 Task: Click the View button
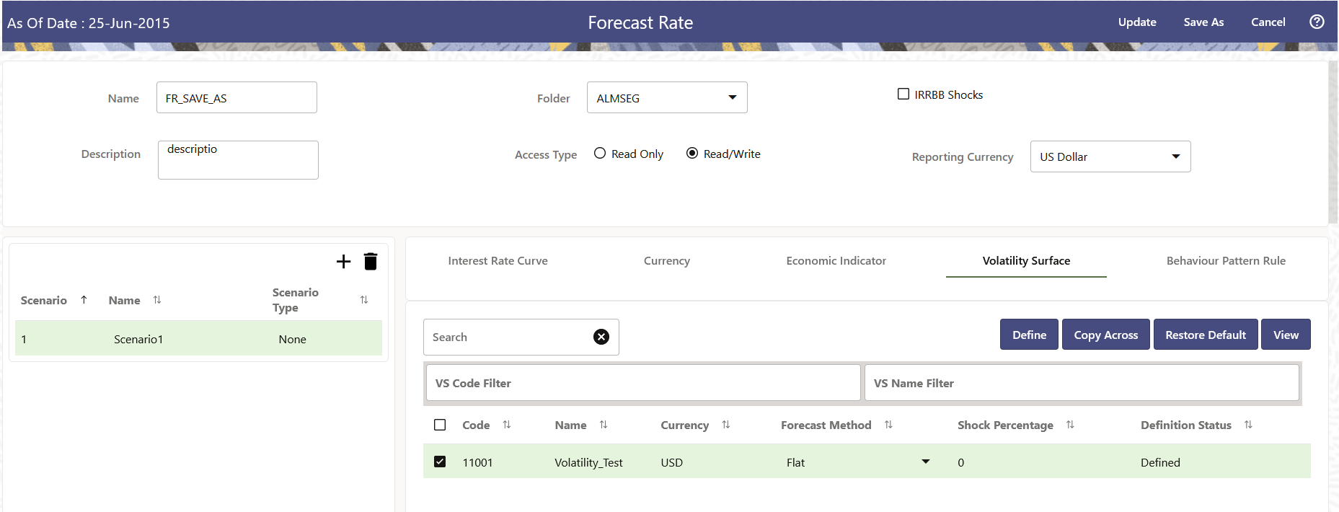click(1286, 335)
